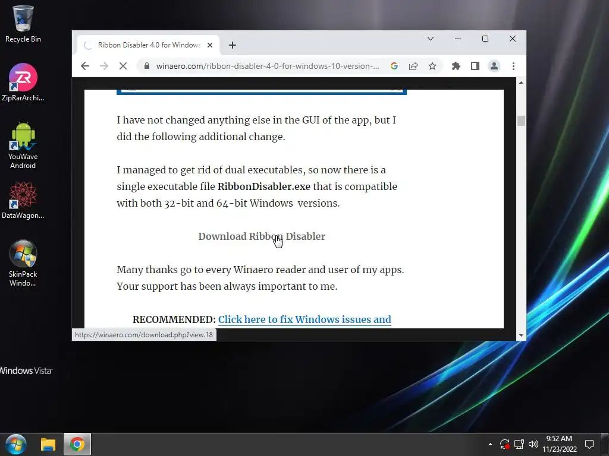Open the Chrome extensions puzzle icon
The height and width of the screenshot is (456, 609).
pyautogui.click(x=456, y=66)
